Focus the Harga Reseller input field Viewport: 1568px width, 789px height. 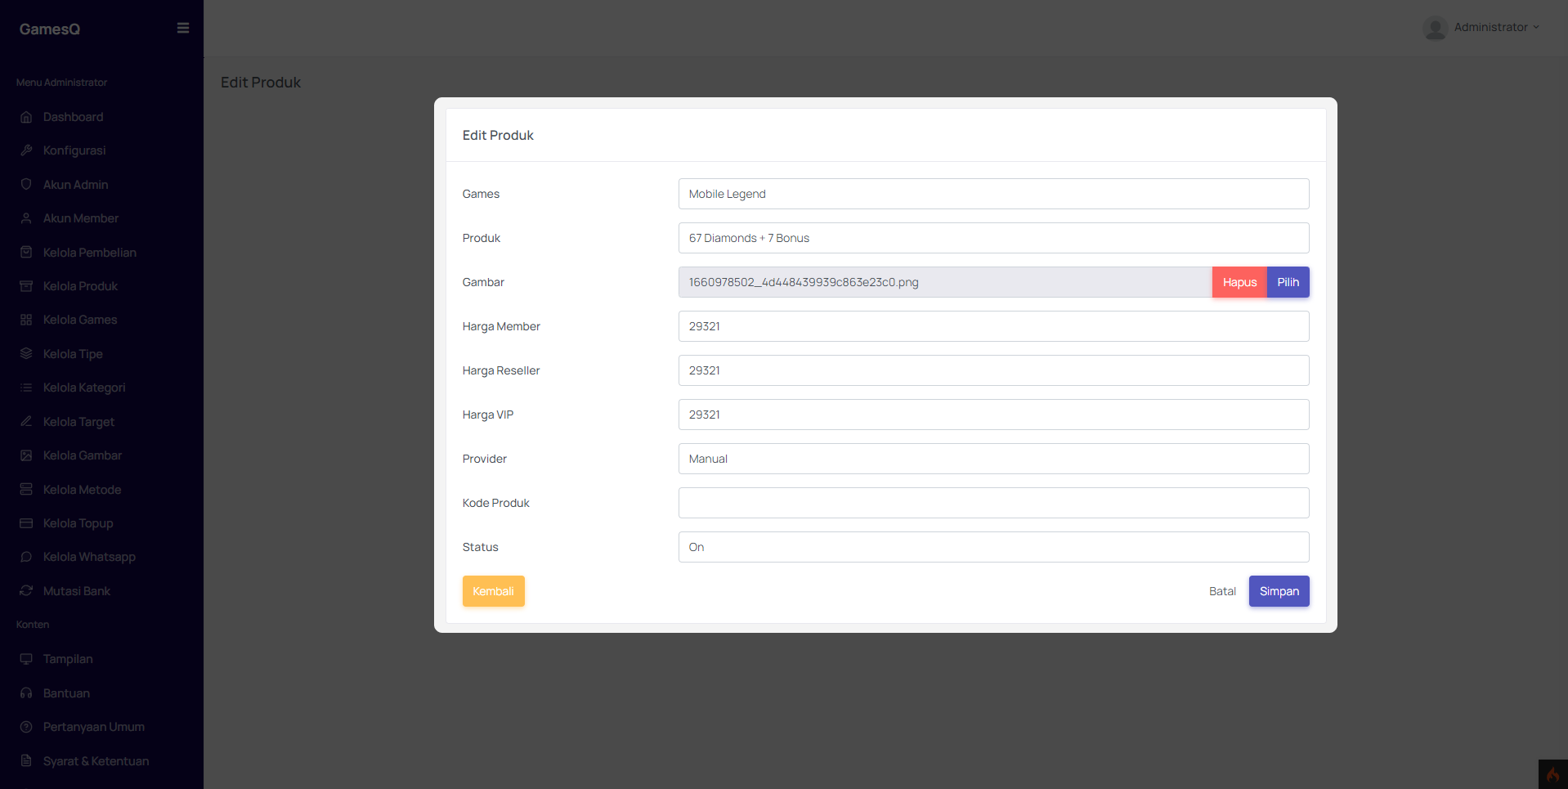click(x=993, y=370)
